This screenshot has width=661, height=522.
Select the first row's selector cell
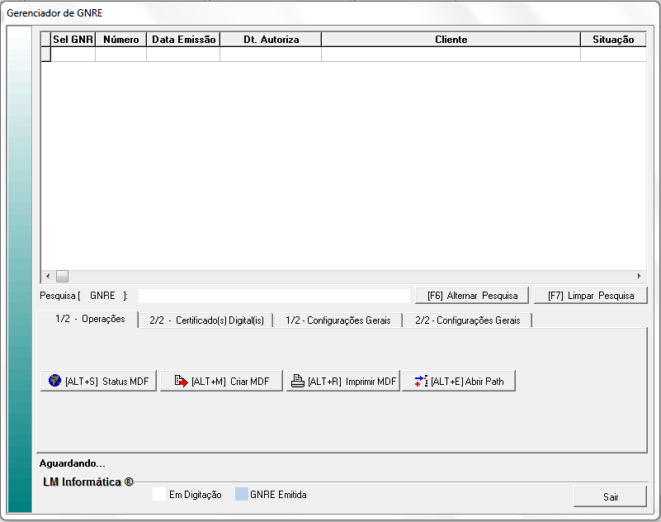pos(46,55)
